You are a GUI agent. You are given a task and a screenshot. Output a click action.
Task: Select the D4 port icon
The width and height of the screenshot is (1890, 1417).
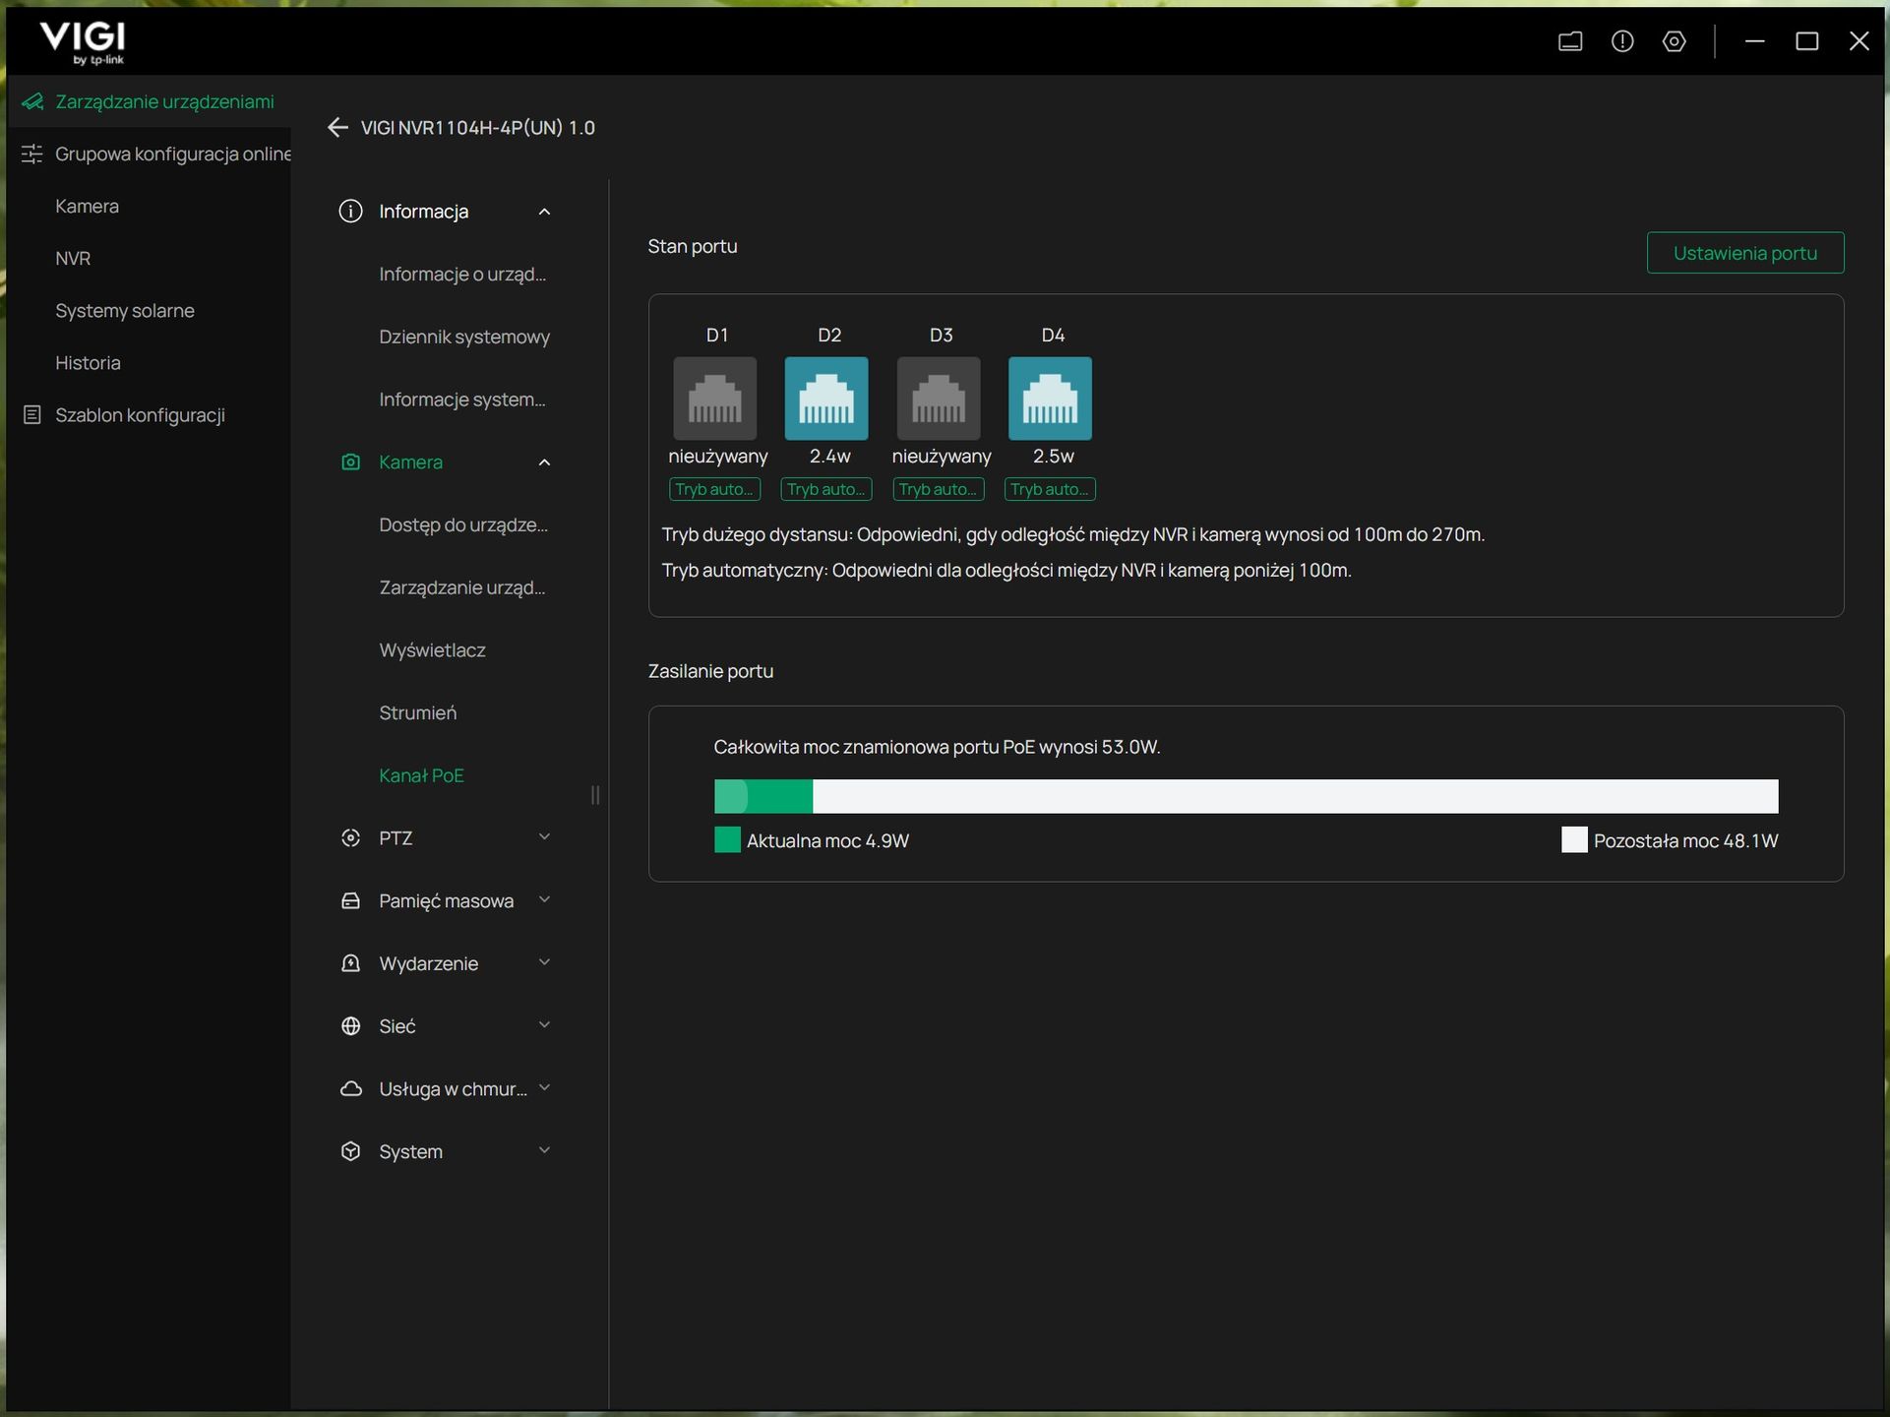click(1050, 399)
